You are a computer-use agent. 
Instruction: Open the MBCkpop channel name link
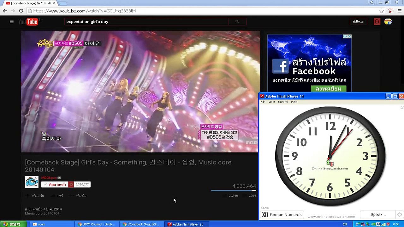(49, 178)
